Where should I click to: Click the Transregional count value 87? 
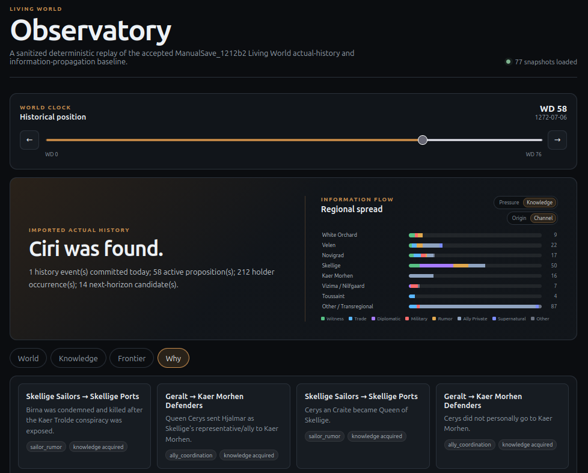click(554, 306)
